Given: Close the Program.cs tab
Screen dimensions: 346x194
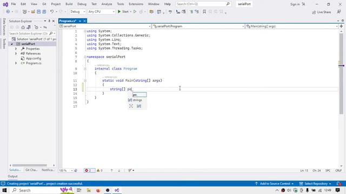Looking at the screenshot, I should (x=84, y=21).
